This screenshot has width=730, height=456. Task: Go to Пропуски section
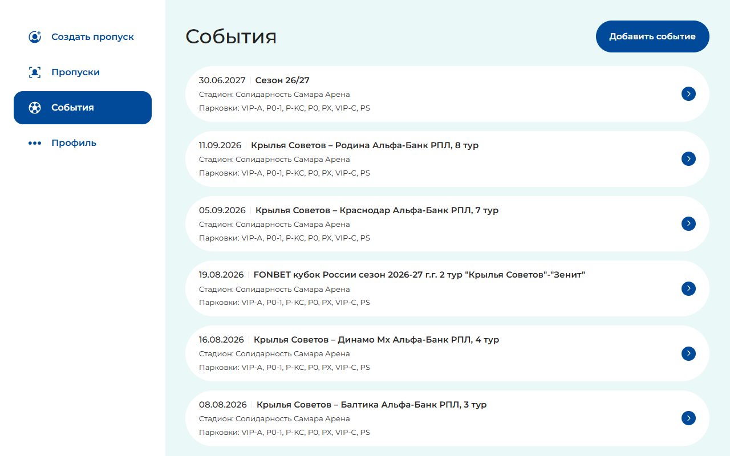point(83,72)
